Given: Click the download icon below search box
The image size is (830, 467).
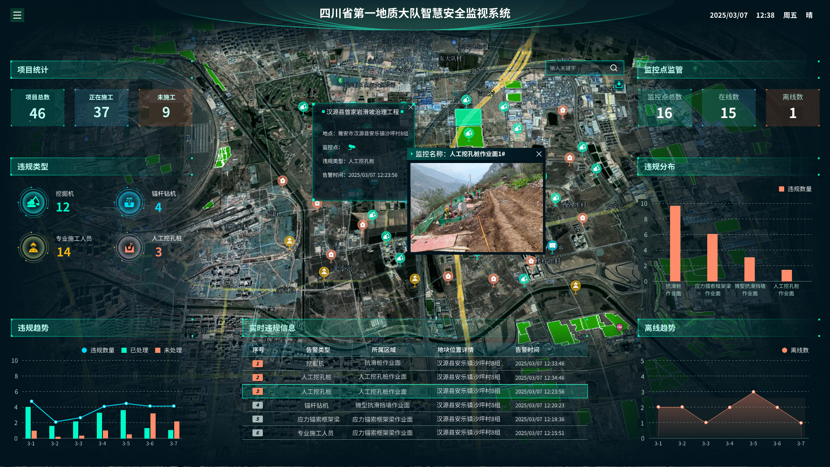Looking at the screenshot, I should [x=619, y=84].
